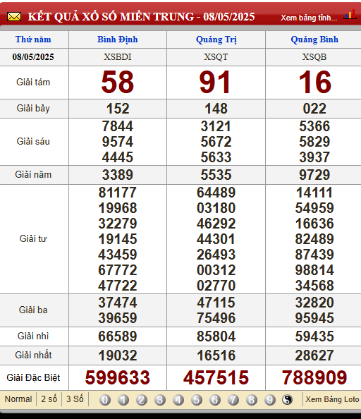
Task: Click Giải tư number 81177
Action: pos(118,193)
